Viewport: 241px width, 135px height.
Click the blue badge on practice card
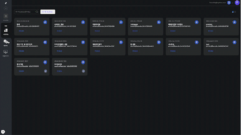[234, 22]
